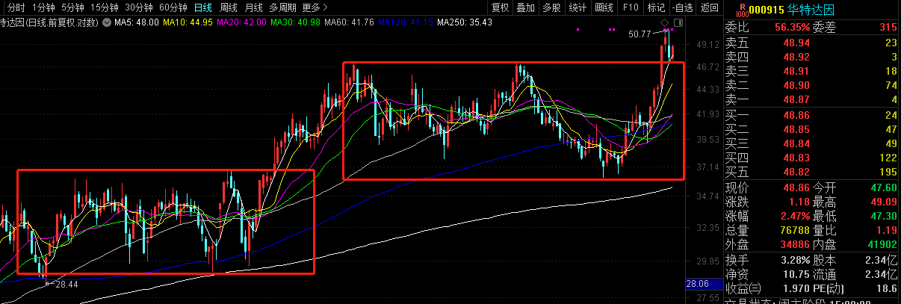Click the stock name 华特达因
This screenshot has height=304, width=901.
click(x=811, y=10)
